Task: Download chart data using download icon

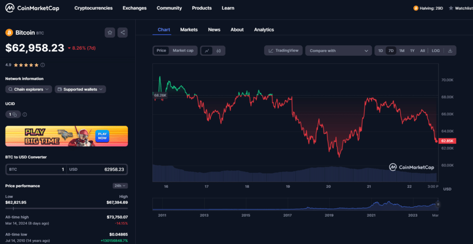Action: tap(450, 51)
